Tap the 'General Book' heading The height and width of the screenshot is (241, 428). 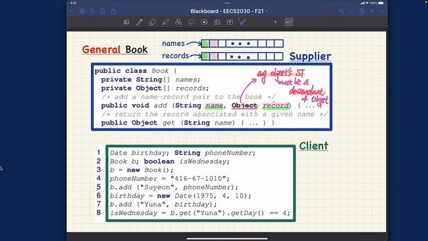pos(115,50)
